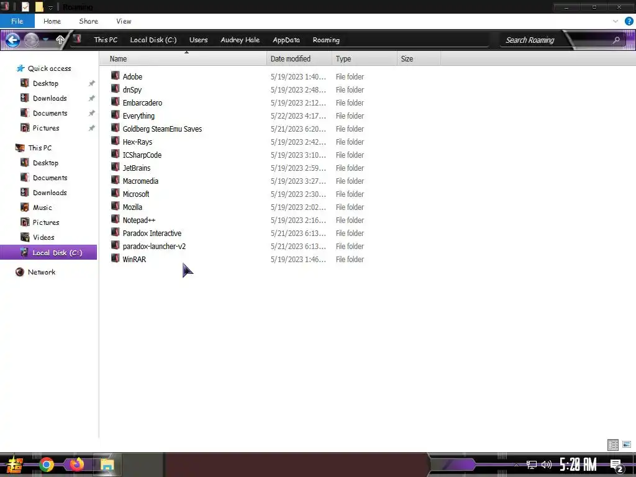Screen dimensions: 636x477
Task: Select This PC in navigation pane
Action: (x=40, y=148)
